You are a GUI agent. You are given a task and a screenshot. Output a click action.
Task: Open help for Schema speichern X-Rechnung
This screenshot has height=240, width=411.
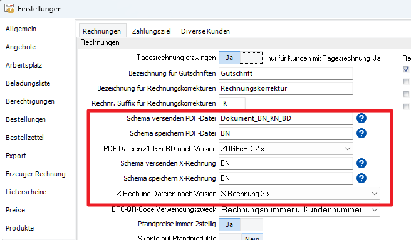[x=362, y=178]
